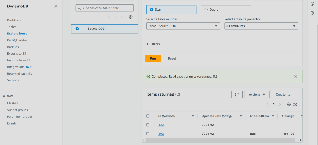The height and width of the screenshot is (145, 318).
Task: Expand items table to fullscreen
Action: pos(295,105)
